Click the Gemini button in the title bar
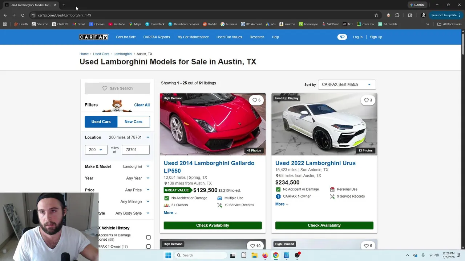Screen dimensions: 465x261 (417, 5)
